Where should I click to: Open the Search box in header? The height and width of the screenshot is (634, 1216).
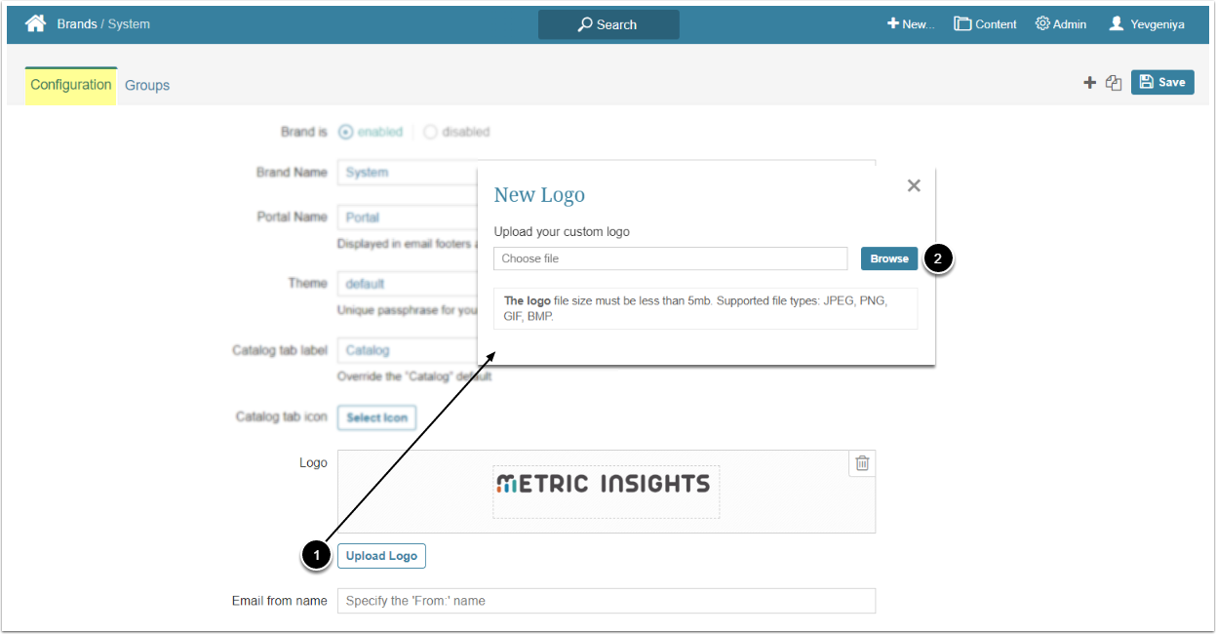tap(608, 24)
